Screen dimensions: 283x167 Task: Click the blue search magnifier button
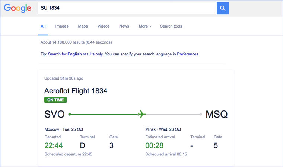(223, 8)
